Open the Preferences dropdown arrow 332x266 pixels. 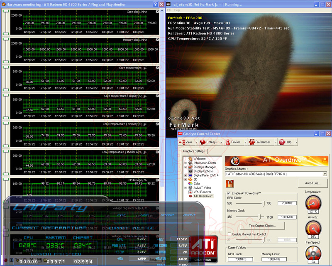276,142
